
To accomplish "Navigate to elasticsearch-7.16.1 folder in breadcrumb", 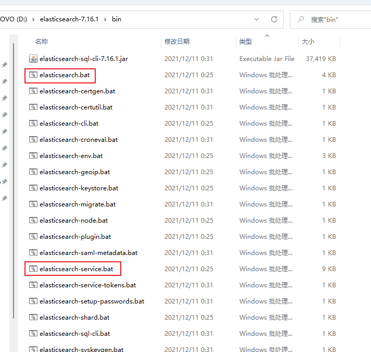I will tap(69, 19).
